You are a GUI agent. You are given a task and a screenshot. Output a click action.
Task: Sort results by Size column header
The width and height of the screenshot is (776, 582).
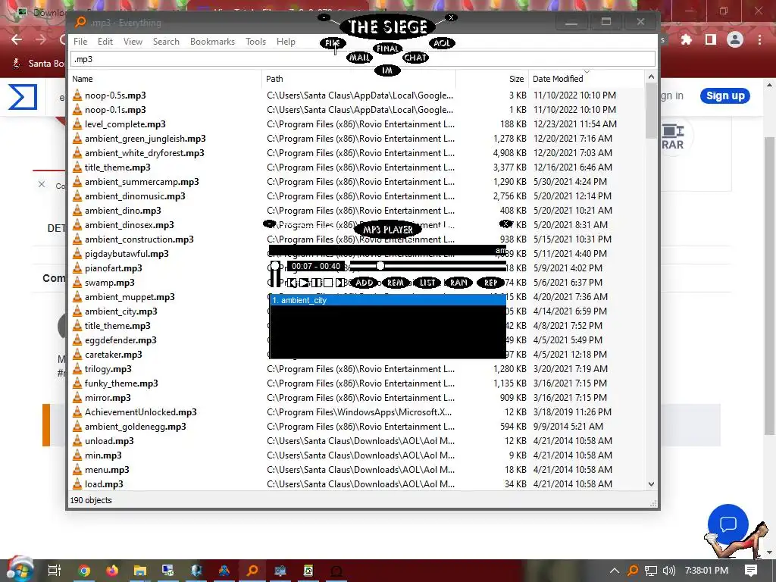pyautogui.click(x=492, y=79)
